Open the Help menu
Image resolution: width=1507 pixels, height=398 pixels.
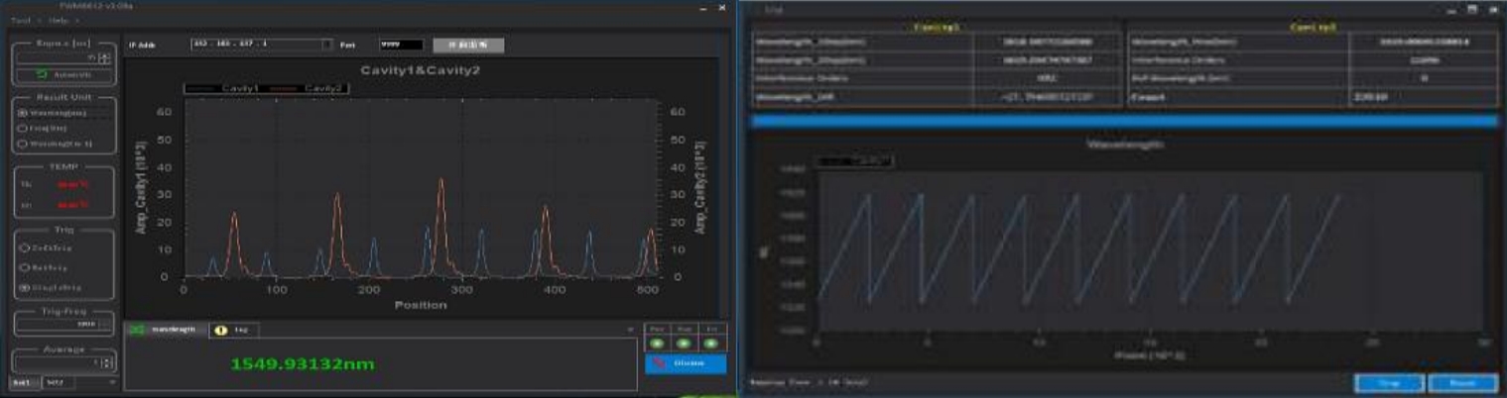pyautogui.click(x=58, y=20)
